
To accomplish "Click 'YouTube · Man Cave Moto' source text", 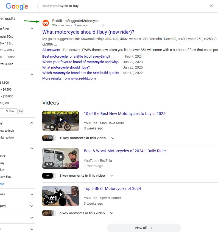I will (104, 123).
